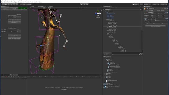Click the Play button
The width and height of the screenshot is (169, 95).
click(81, 4)
